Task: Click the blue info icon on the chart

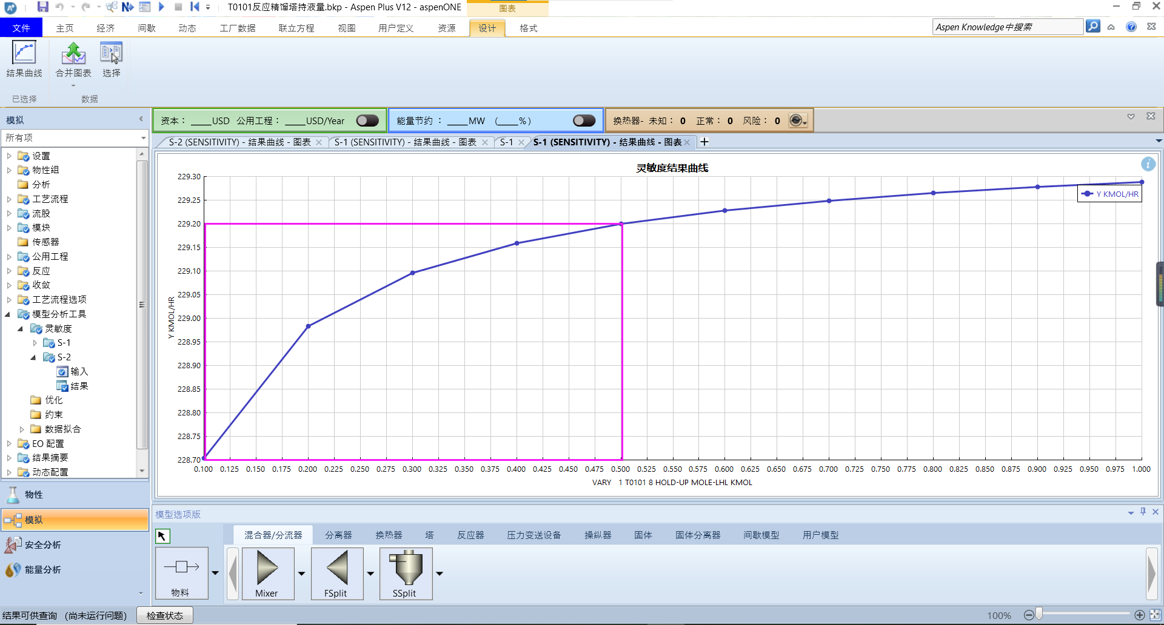Action: pyautogui.click(x=1148, y=164)
